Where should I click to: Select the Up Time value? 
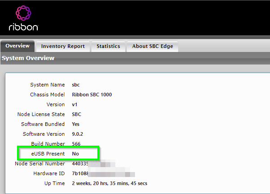pos(109,183)
